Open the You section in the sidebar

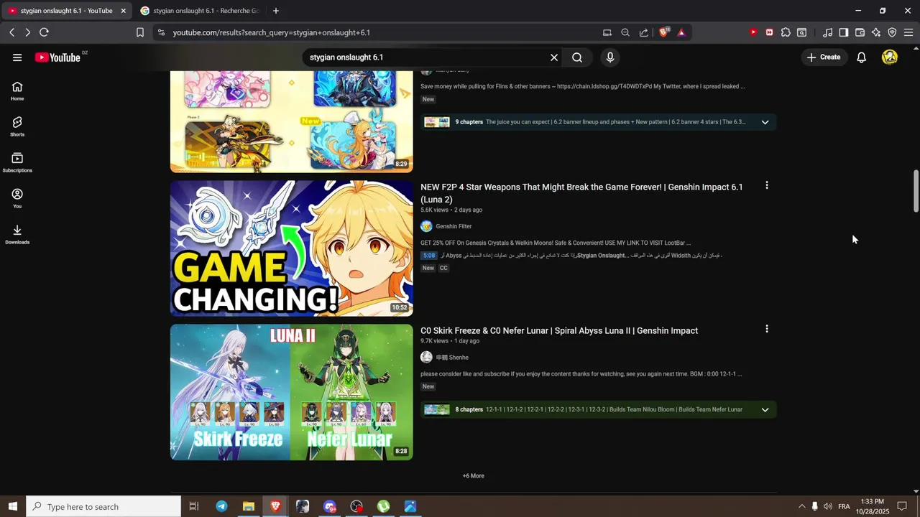[17, 199]
